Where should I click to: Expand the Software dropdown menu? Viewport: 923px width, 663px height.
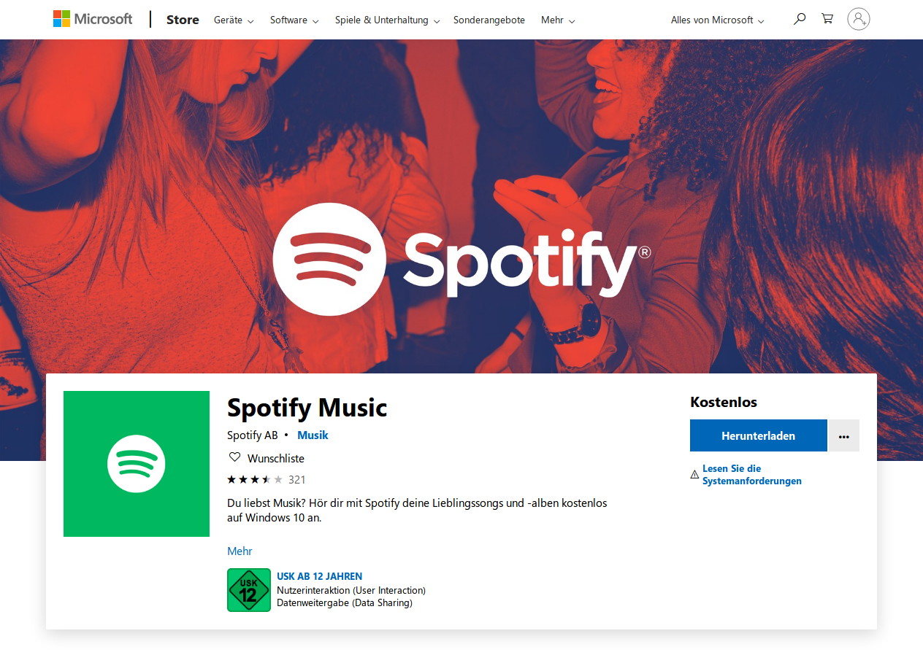tap(294, 20)
